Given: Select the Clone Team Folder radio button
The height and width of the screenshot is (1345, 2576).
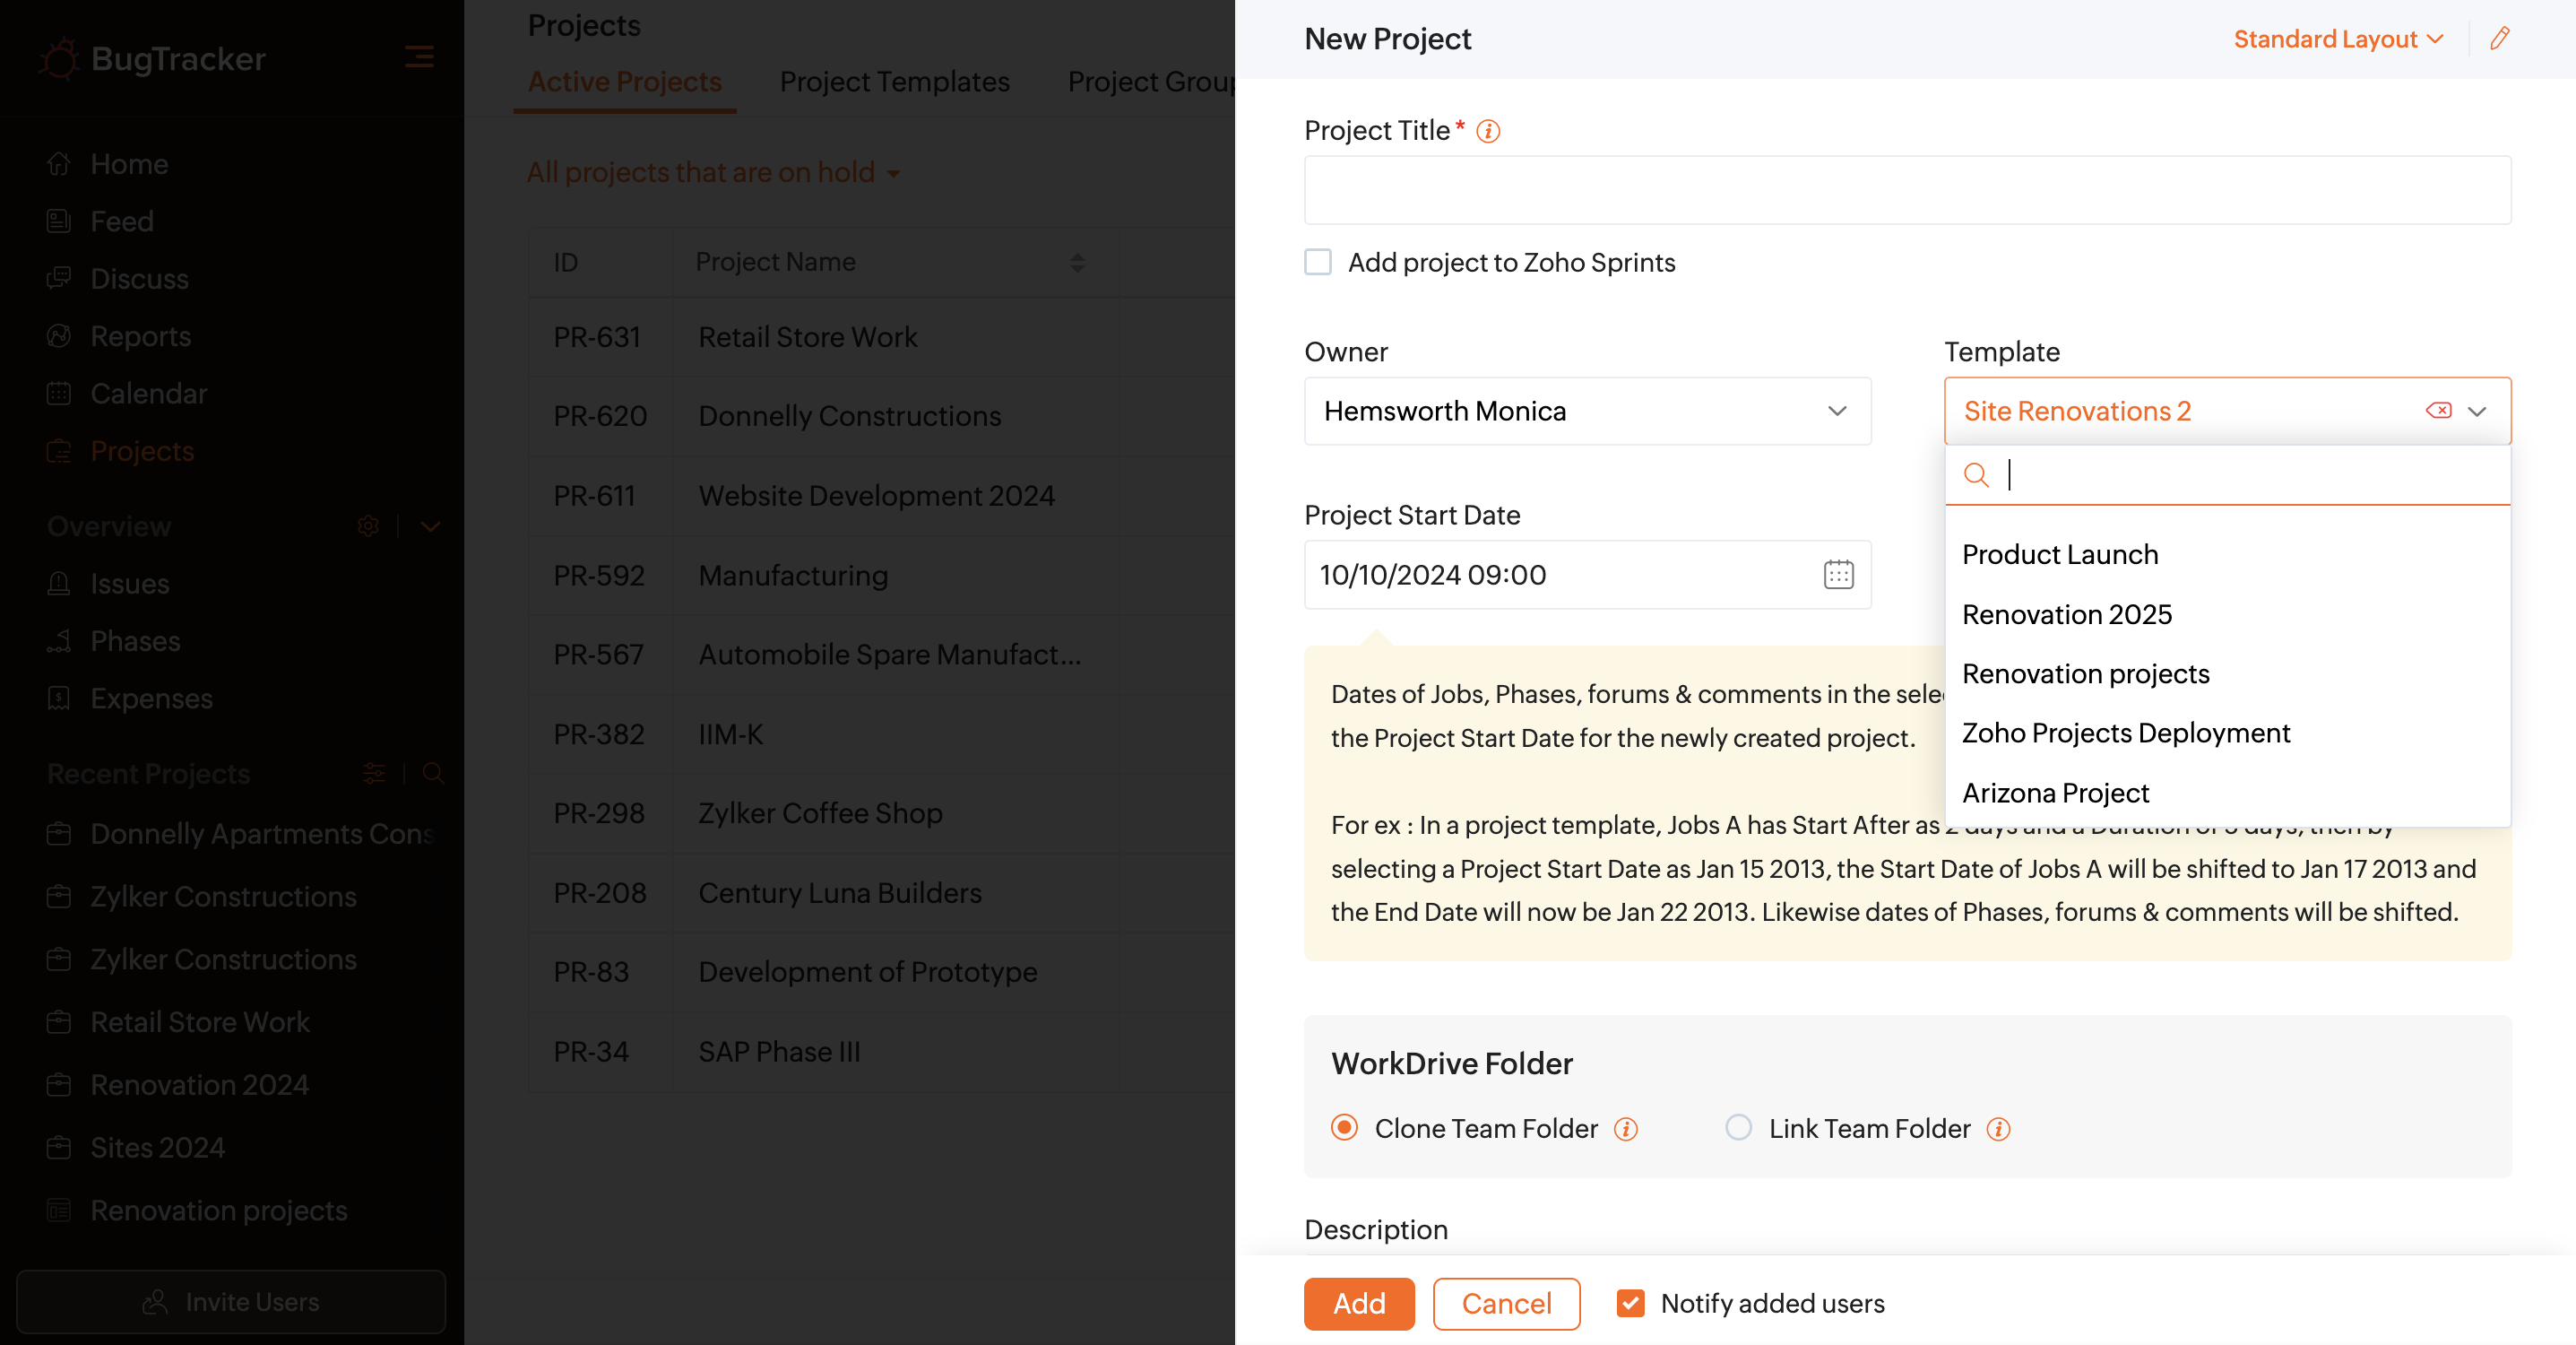Looking at the screenshot, I should (1345, 1128).
